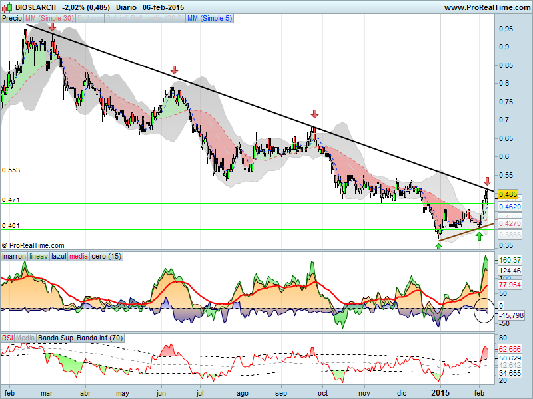Image resolution: width=533 pixels, height=399 pixels.
Task: Select the cero (15) indicator label
Action: (x=107, y=257)
